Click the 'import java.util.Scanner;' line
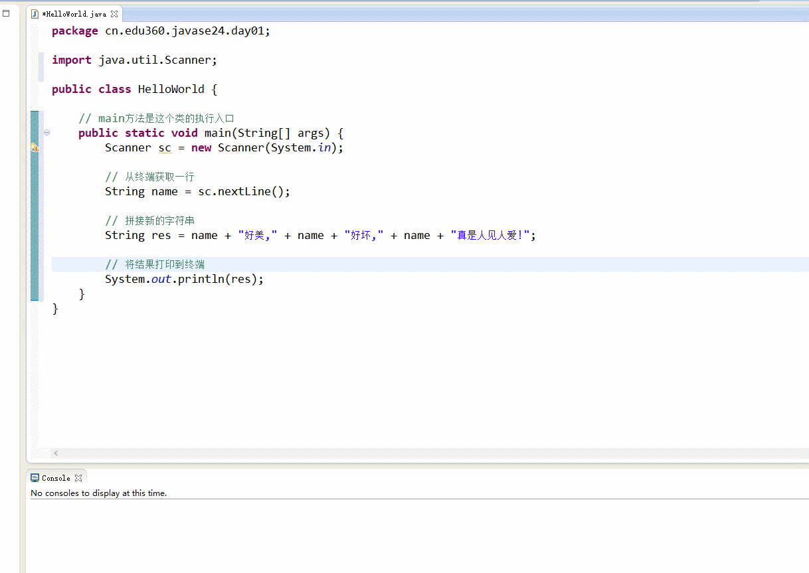The image size is (809, 573). click(135, 60)
